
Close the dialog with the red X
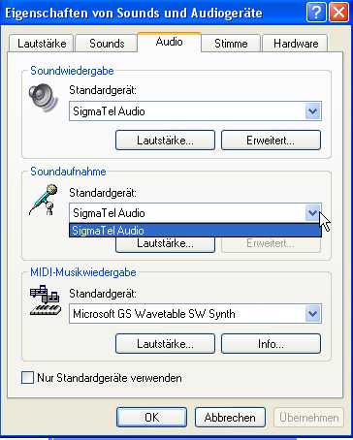click(x=338, y=14)
